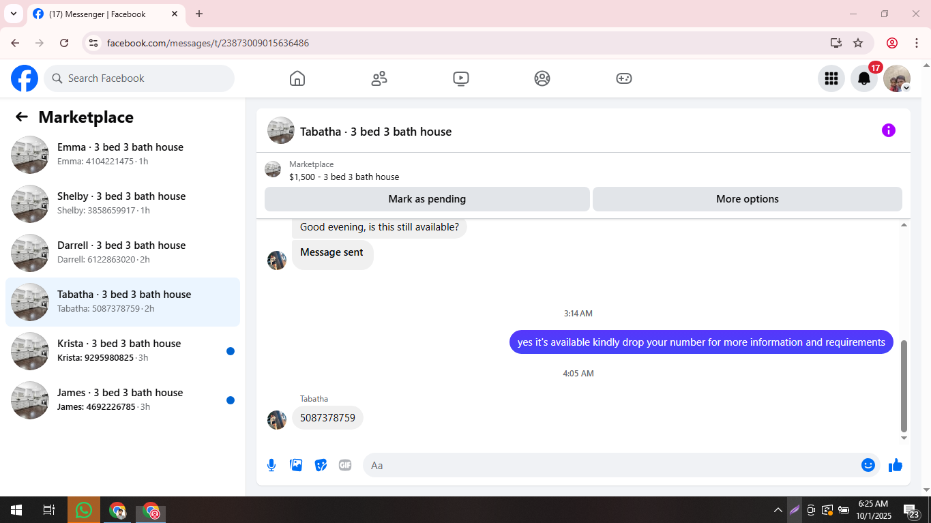Send a thumbs-up like

point(896,465)
